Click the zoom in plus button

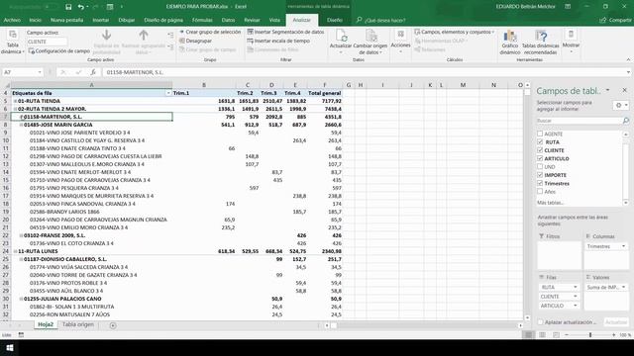point(614,335)
